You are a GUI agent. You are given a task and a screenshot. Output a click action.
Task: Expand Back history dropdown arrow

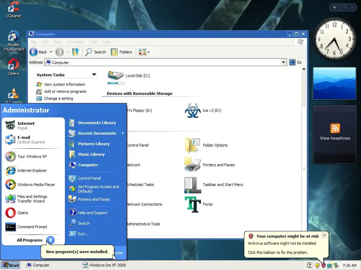(x=51, y=52)
